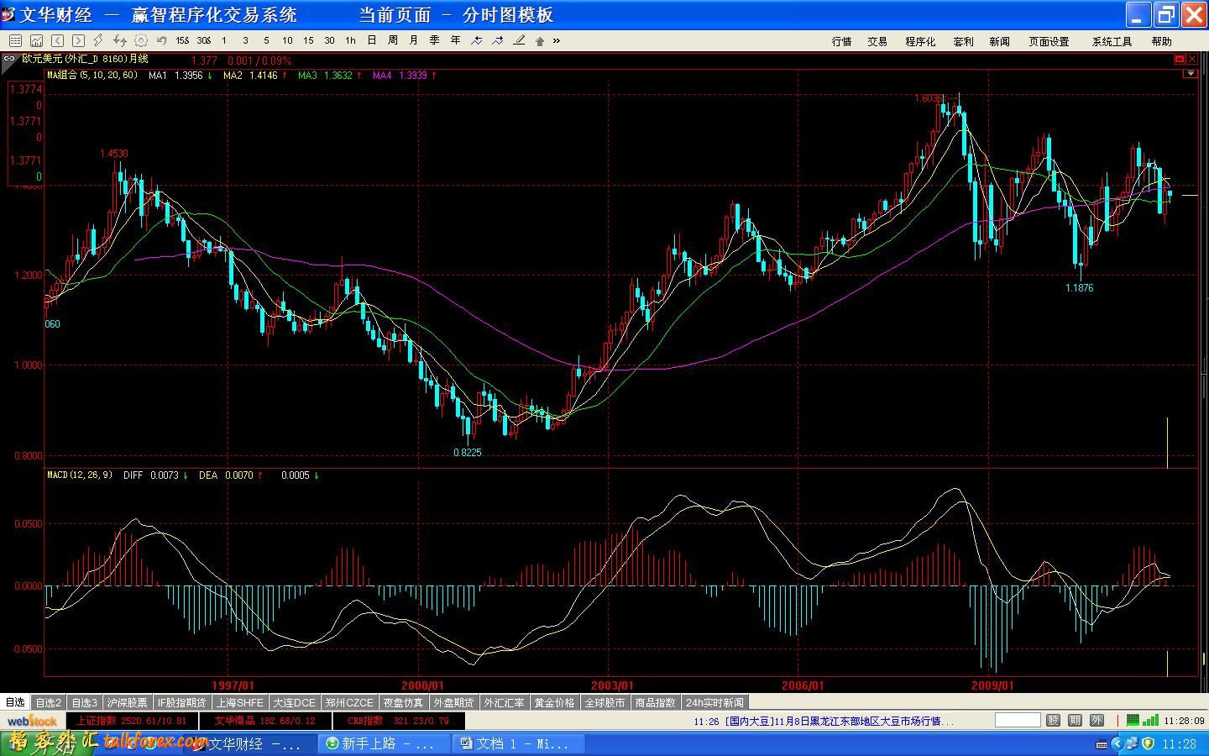Open the 帮助 menu
Image resolution: width=1209 pixels, height=756 pixels.
(x=1161, y=41)
